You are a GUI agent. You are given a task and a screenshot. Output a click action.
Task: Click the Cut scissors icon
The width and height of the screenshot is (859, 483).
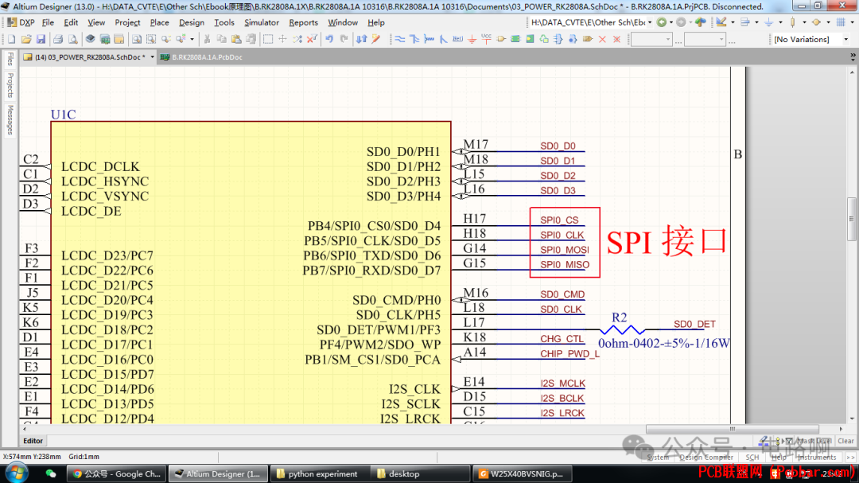coord(207,40)
